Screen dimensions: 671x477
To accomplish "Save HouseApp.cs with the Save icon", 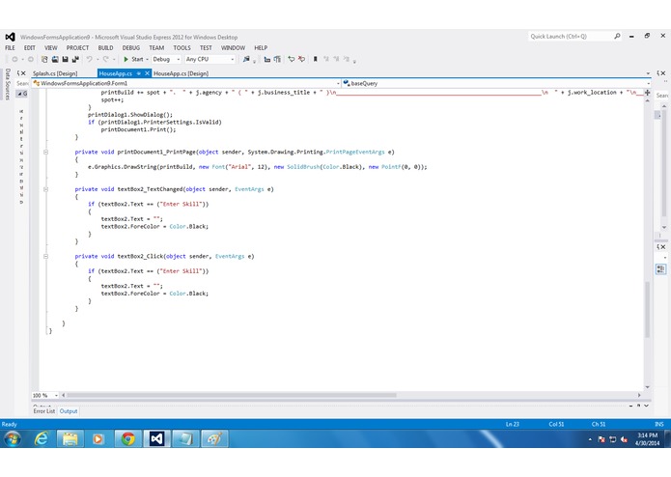I will (x=65, y=60).
